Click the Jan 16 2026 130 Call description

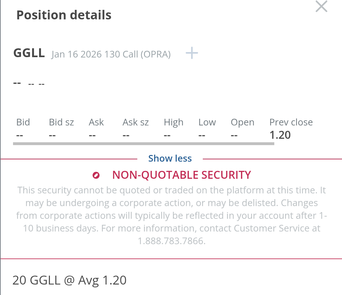pyautogui.click(x=111, y=54)
